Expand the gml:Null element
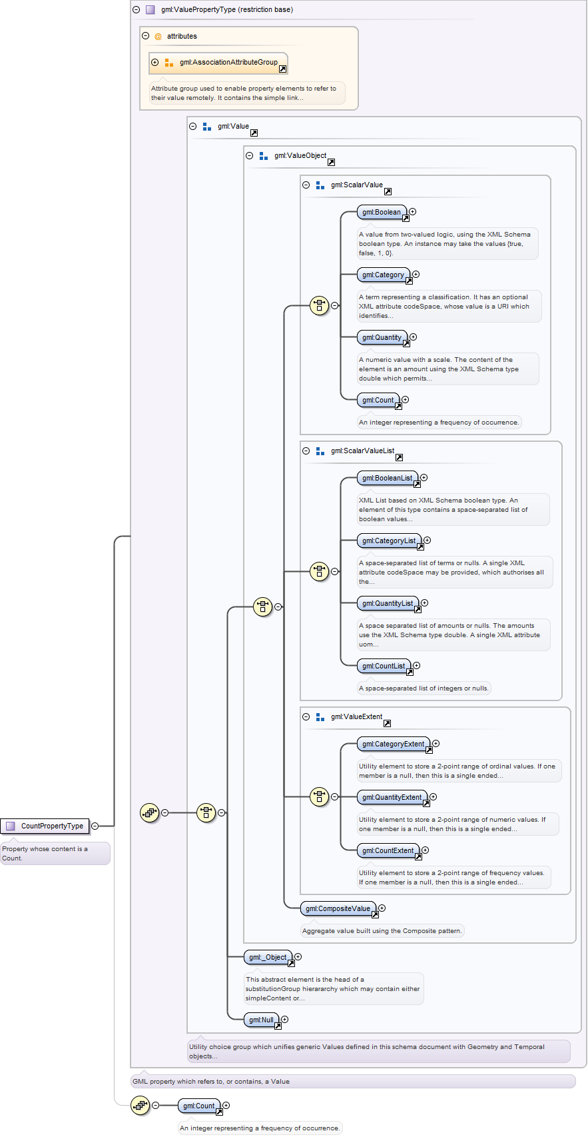Viewport: 588px width, 1137px height. [285, 1019]
